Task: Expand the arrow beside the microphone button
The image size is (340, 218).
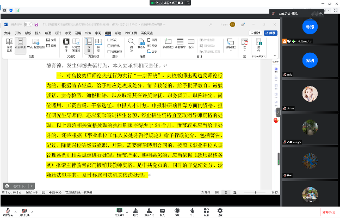Action: 16,210
